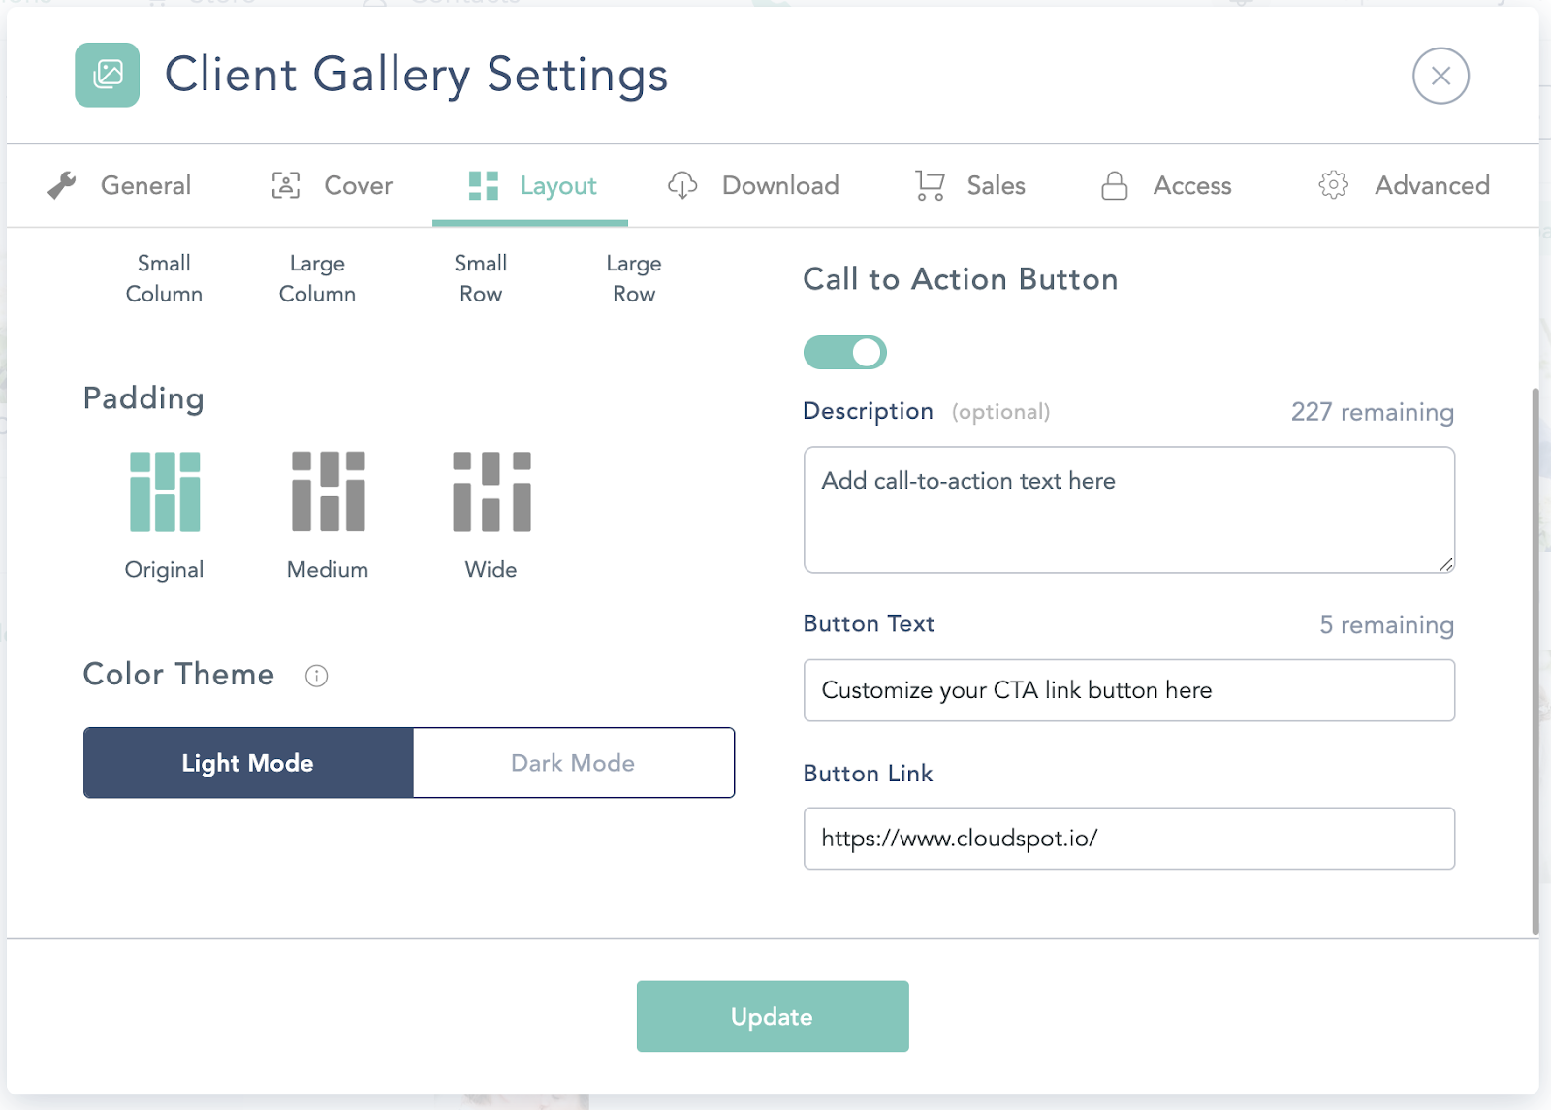Open the General tab
Viewport: 1551px width, 1110px height.
coord(119,185)
